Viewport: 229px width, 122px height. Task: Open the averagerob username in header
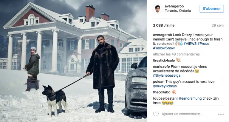click(x=174, y=6)
